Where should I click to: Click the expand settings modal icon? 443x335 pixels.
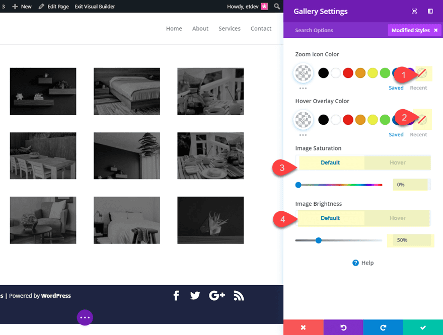[x=414, y=11]
